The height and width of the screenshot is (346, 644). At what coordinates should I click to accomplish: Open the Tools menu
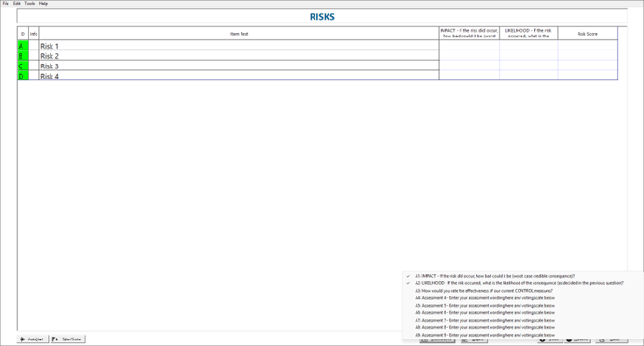(30, 4)
